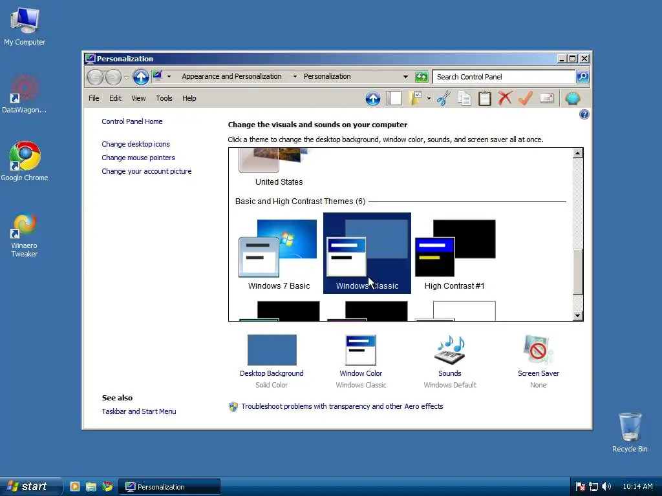Click Change mouse pointers link

(x=138, y=158)
